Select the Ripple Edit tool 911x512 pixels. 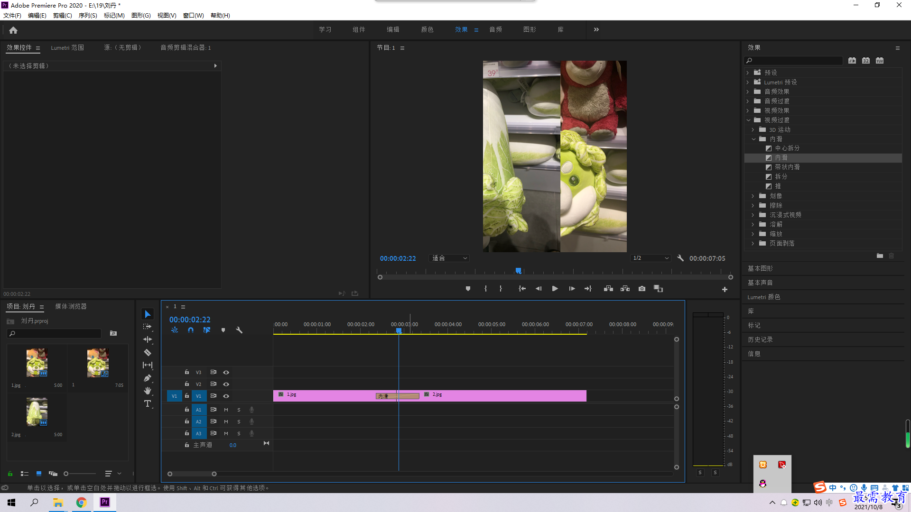pos(148,339)
